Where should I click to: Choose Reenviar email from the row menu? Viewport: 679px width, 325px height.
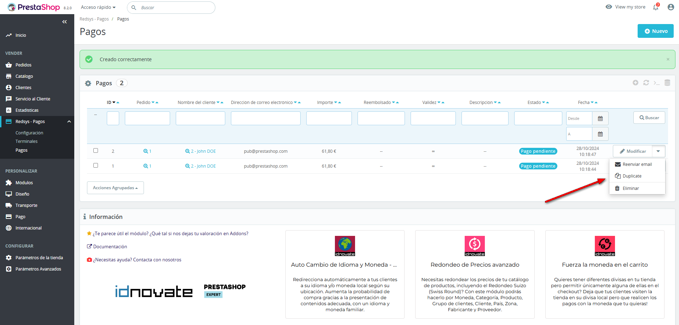click(637, 164)
